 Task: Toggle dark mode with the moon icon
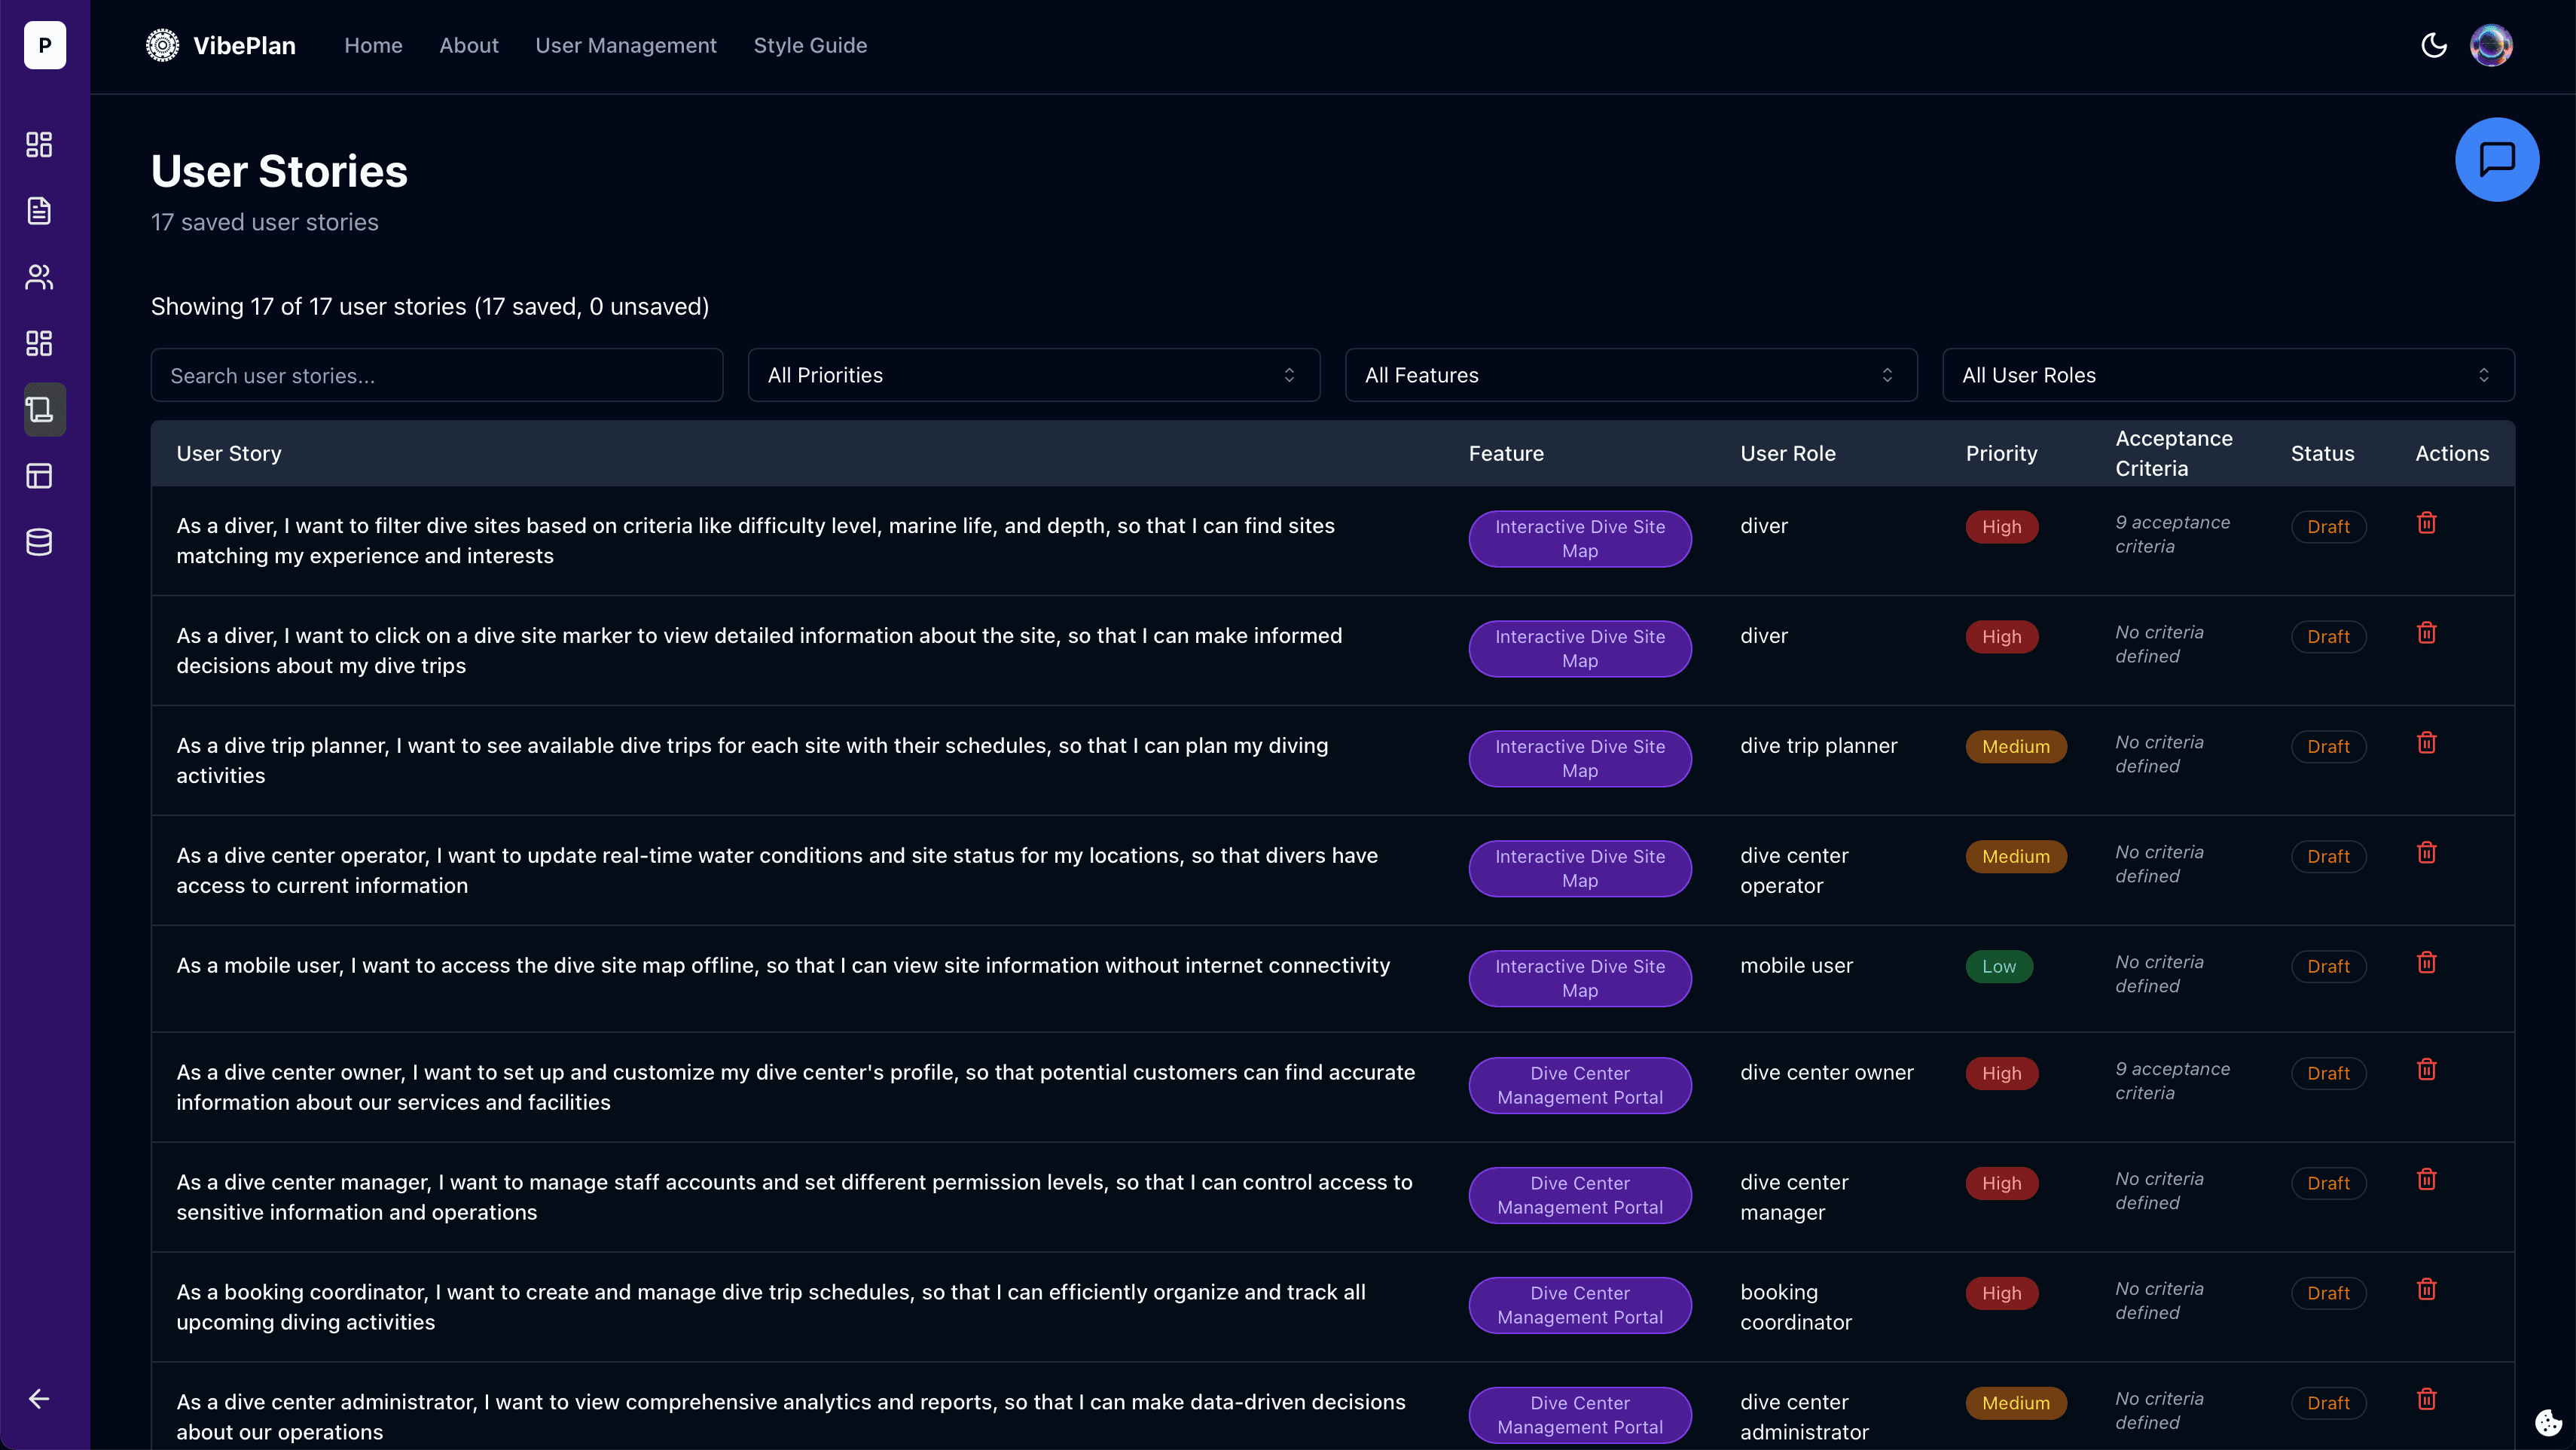pyautogui.click(x=2434, y=45)
